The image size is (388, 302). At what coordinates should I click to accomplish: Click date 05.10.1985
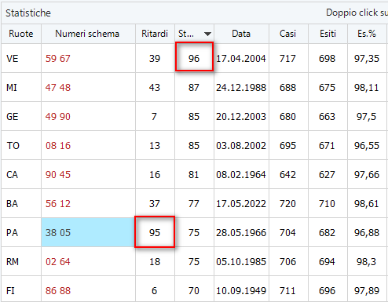point(241,261)
